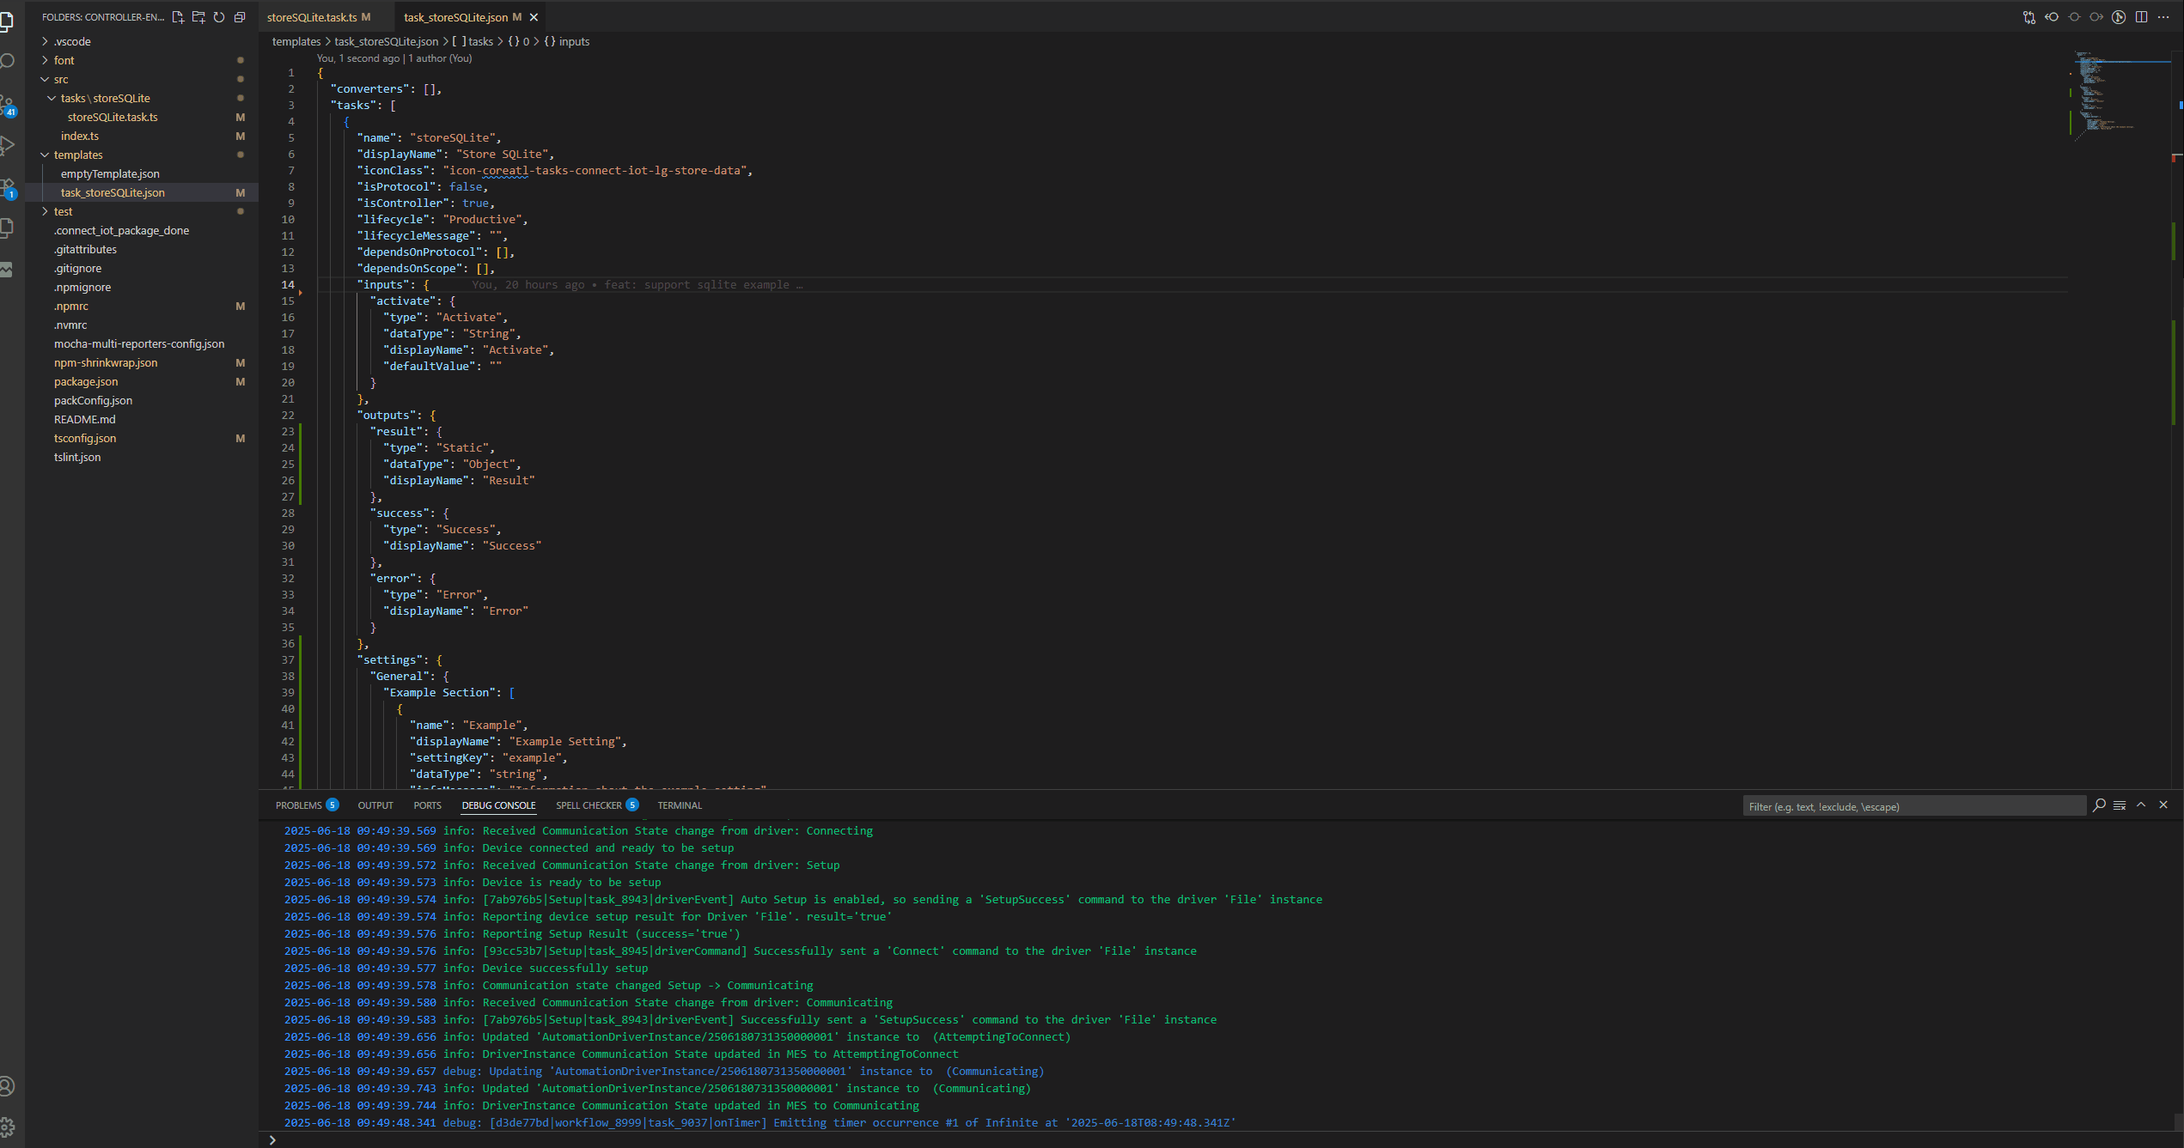Switch to the Debug Console tab
This screenshot has height=1148, width=2184.
pos(498,805)
